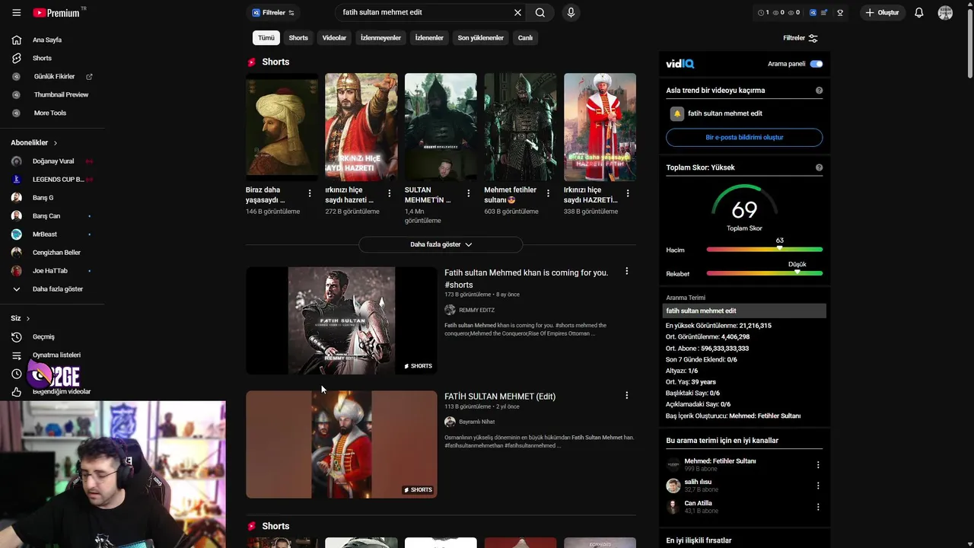This screenshot has height=548, width=974.
Task: Open options for 'Biraz daha yaşasaydı' short
Action: (310, 193)
